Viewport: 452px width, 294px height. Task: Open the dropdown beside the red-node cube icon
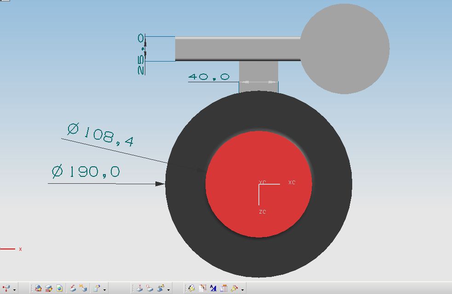(14, 290)
